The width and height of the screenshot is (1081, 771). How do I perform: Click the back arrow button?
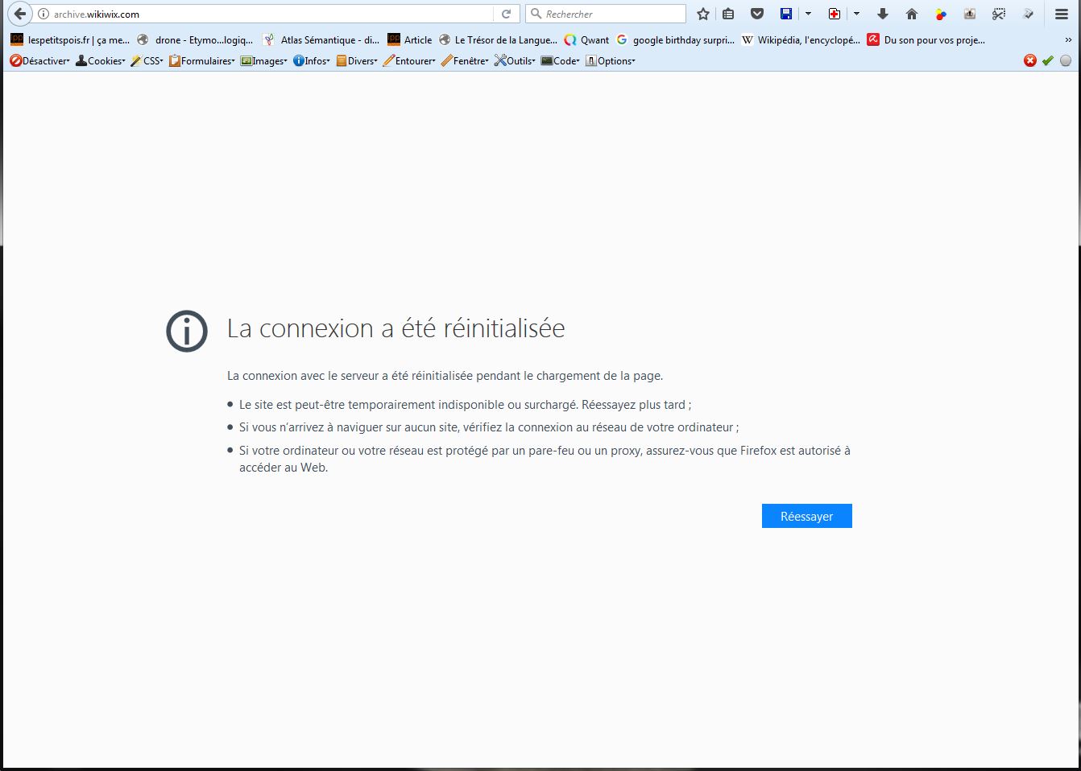(x=20, y=14)
